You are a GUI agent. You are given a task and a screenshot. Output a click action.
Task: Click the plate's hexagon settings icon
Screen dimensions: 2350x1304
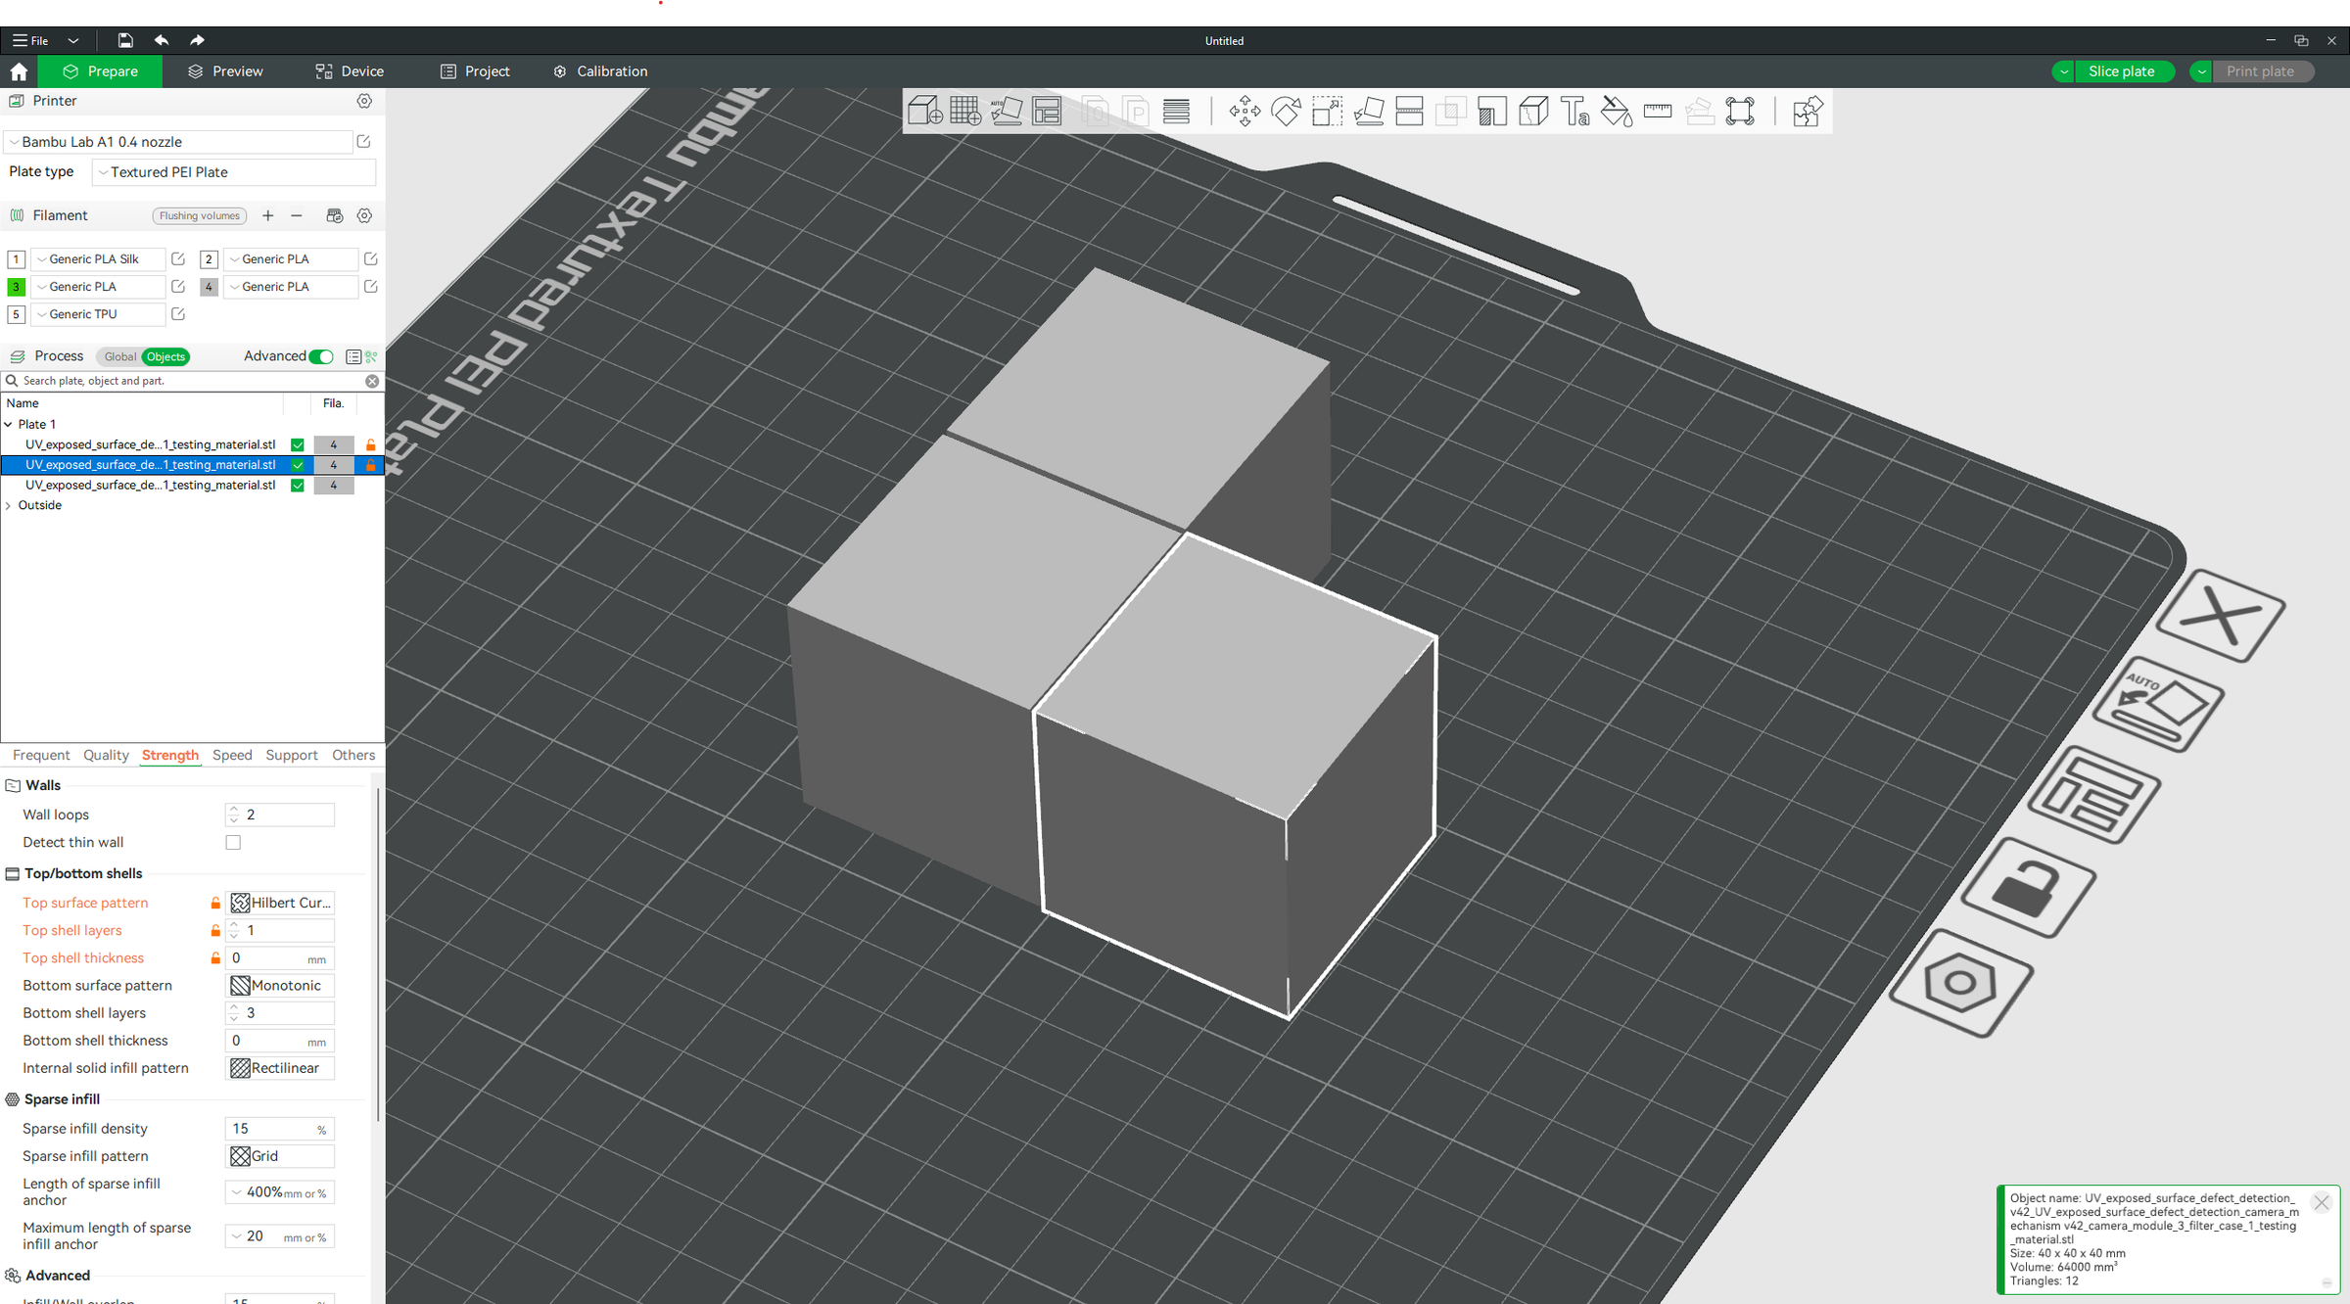point(1960,982)
